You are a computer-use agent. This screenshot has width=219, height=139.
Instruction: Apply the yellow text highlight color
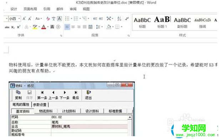pos(35,27)
